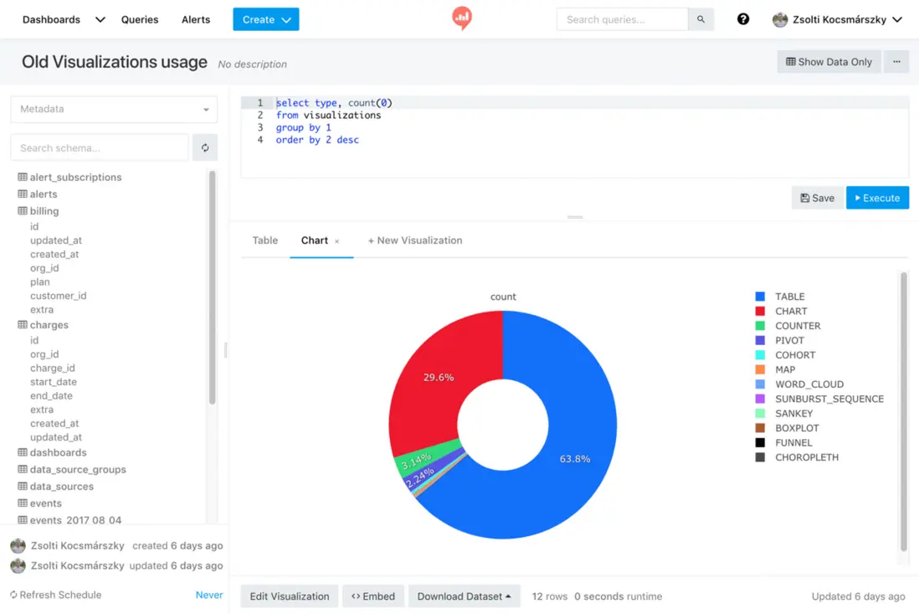Click the dashboards table icon in schema

(x=23, y=452)
